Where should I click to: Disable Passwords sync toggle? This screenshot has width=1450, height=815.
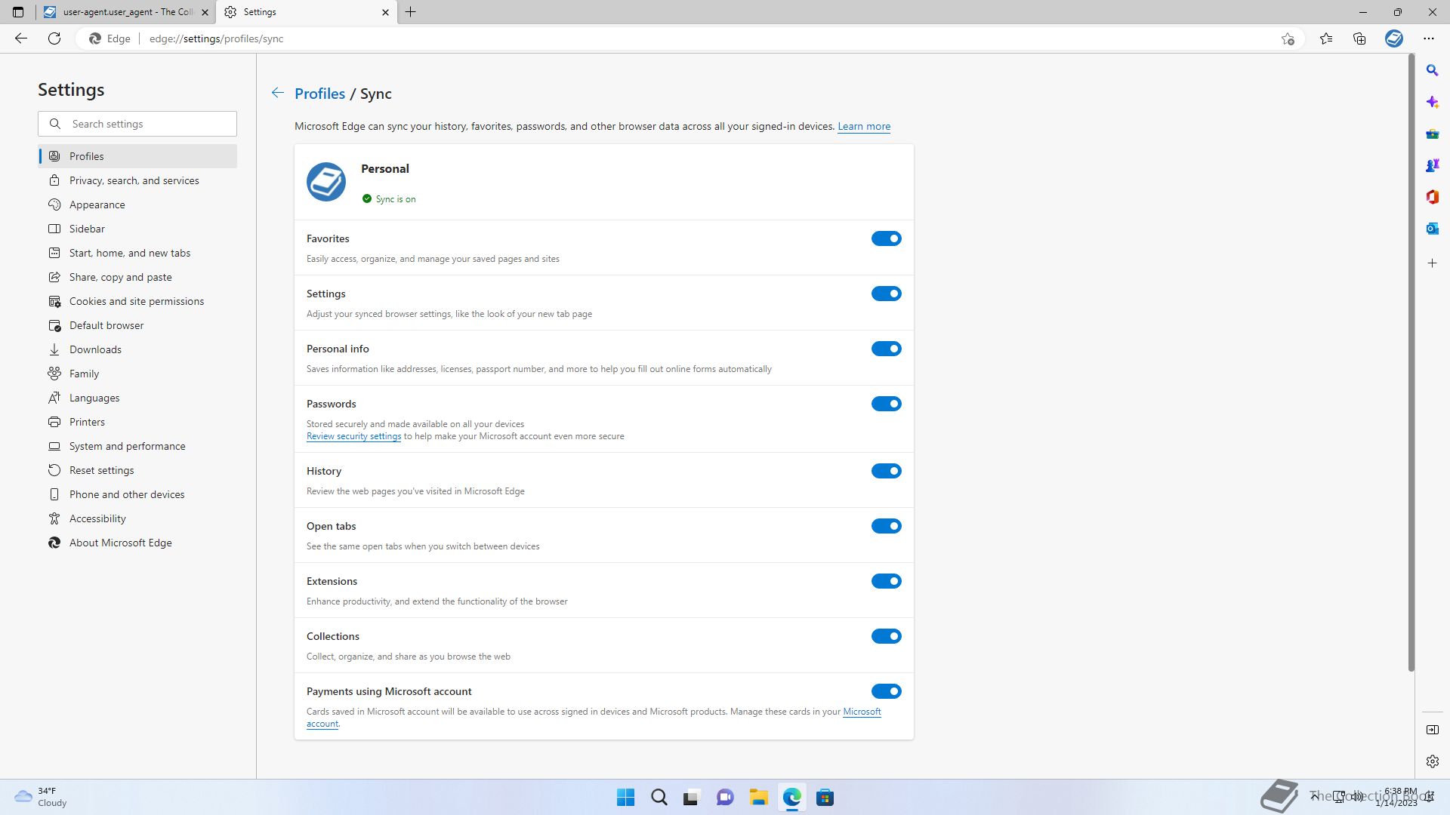click(x=886, y=404)
